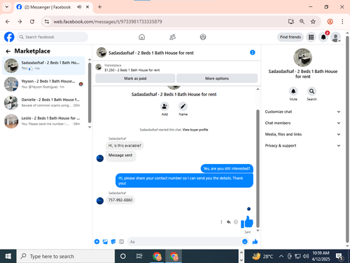Open the notifications bell icon

323,37
